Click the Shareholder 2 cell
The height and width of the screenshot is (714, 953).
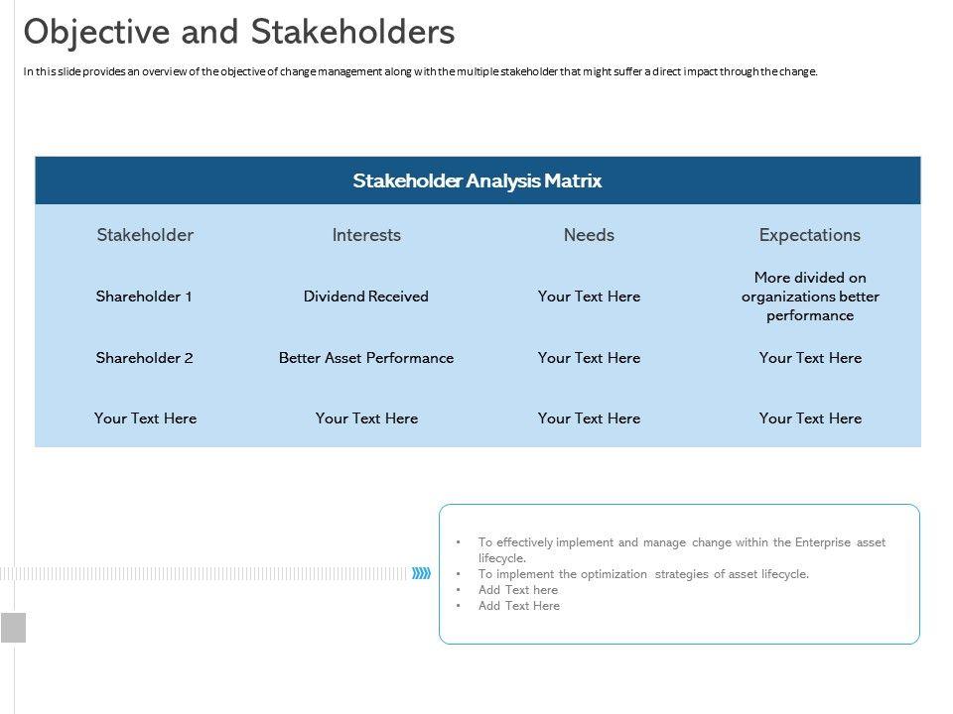click(x=145, y=358)
